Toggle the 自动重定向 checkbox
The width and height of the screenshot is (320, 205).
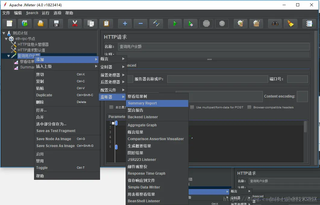click(111, 107)
